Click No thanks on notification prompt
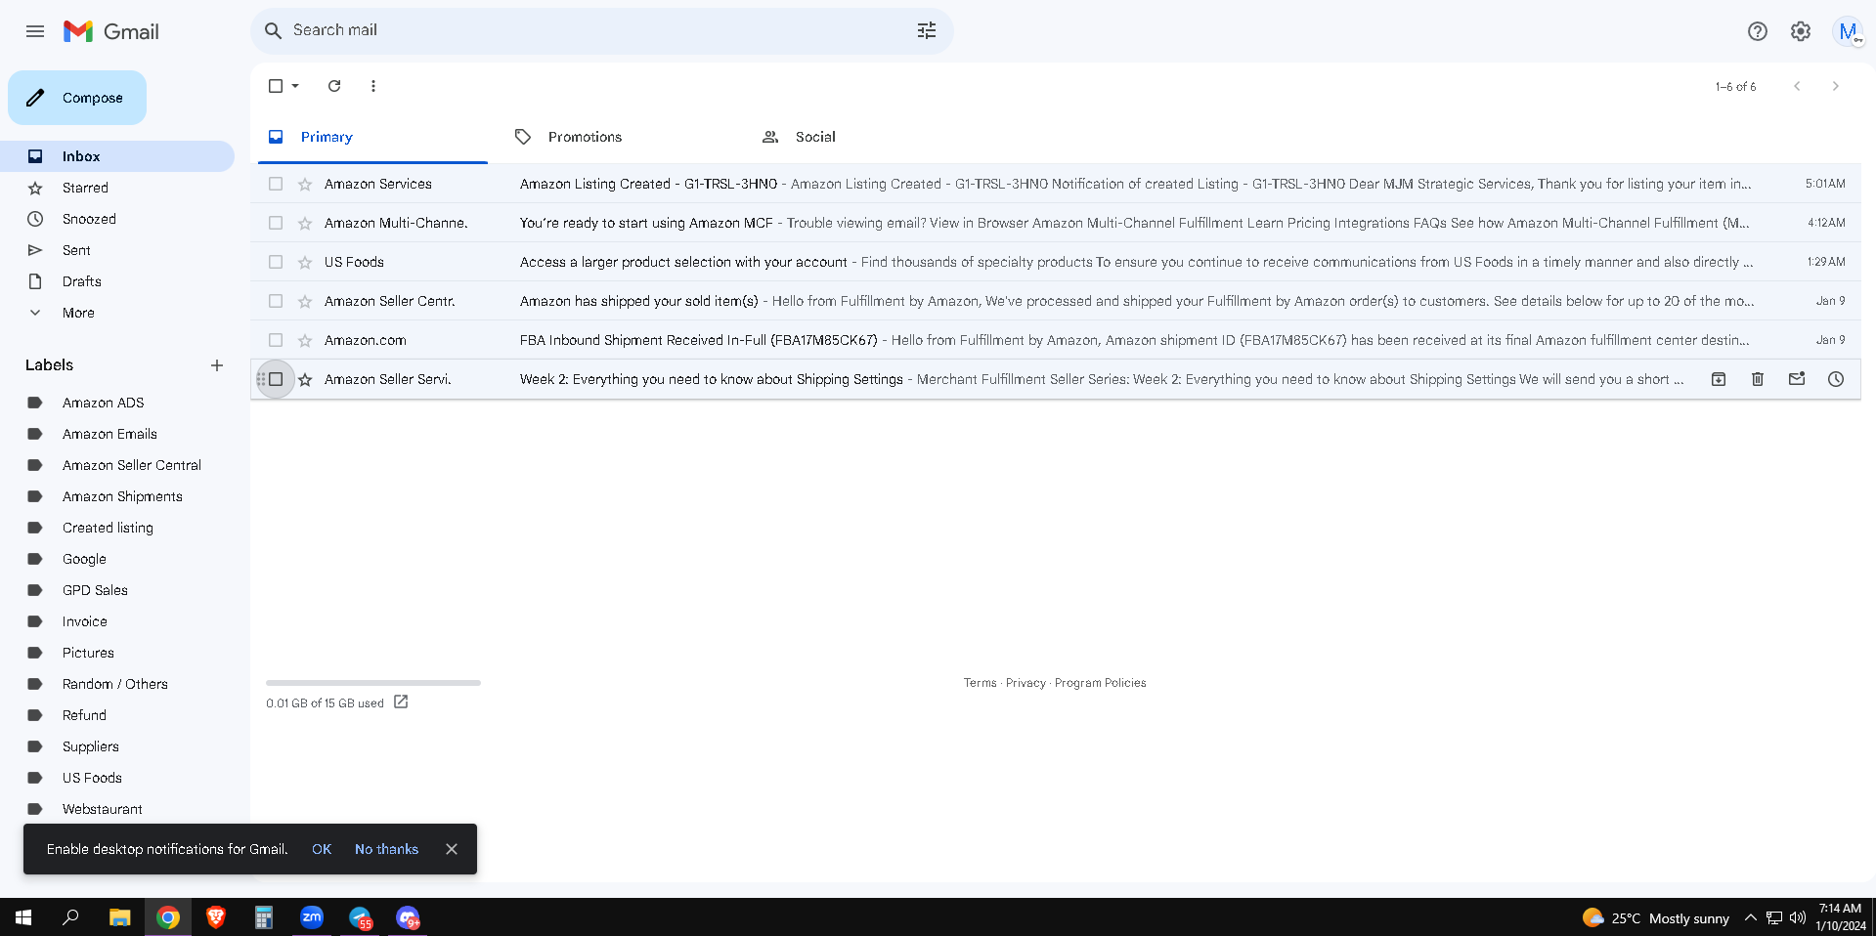The width and height of the screenshot is (1876, 936). [386, 849]
